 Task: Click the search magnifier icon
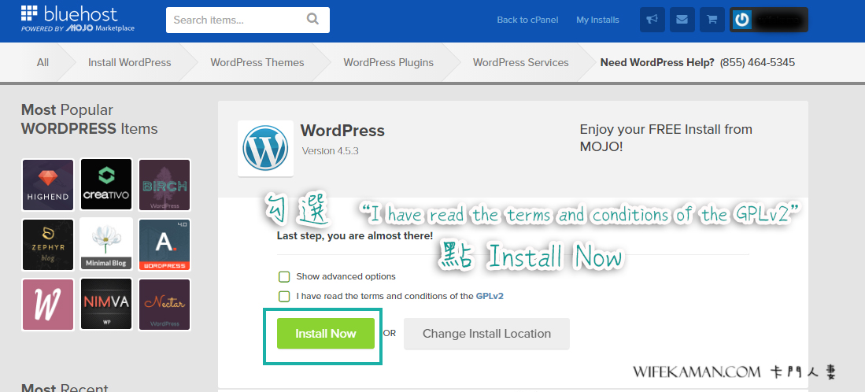(312, 20)
